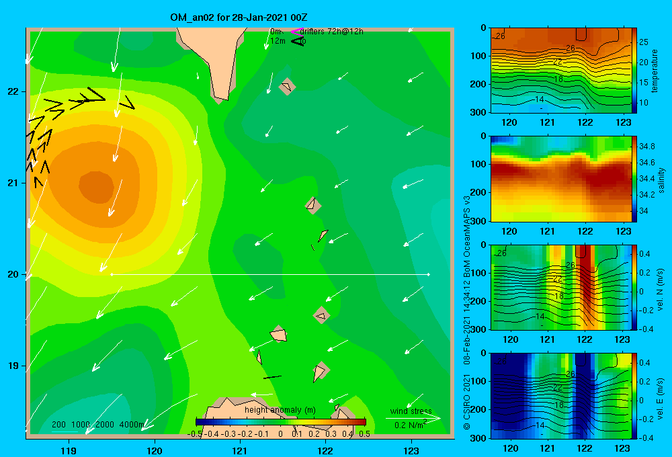Click the longitude label 123 on the map axis

(x=411, y=451)
